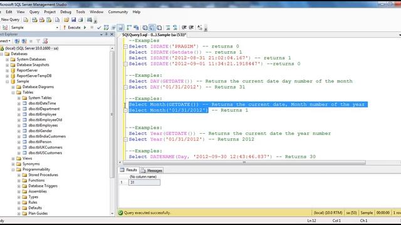The width and height of the screenshot is (401, 225).
Task: Decrease indent of the selected lines
Action: point(184,27)
